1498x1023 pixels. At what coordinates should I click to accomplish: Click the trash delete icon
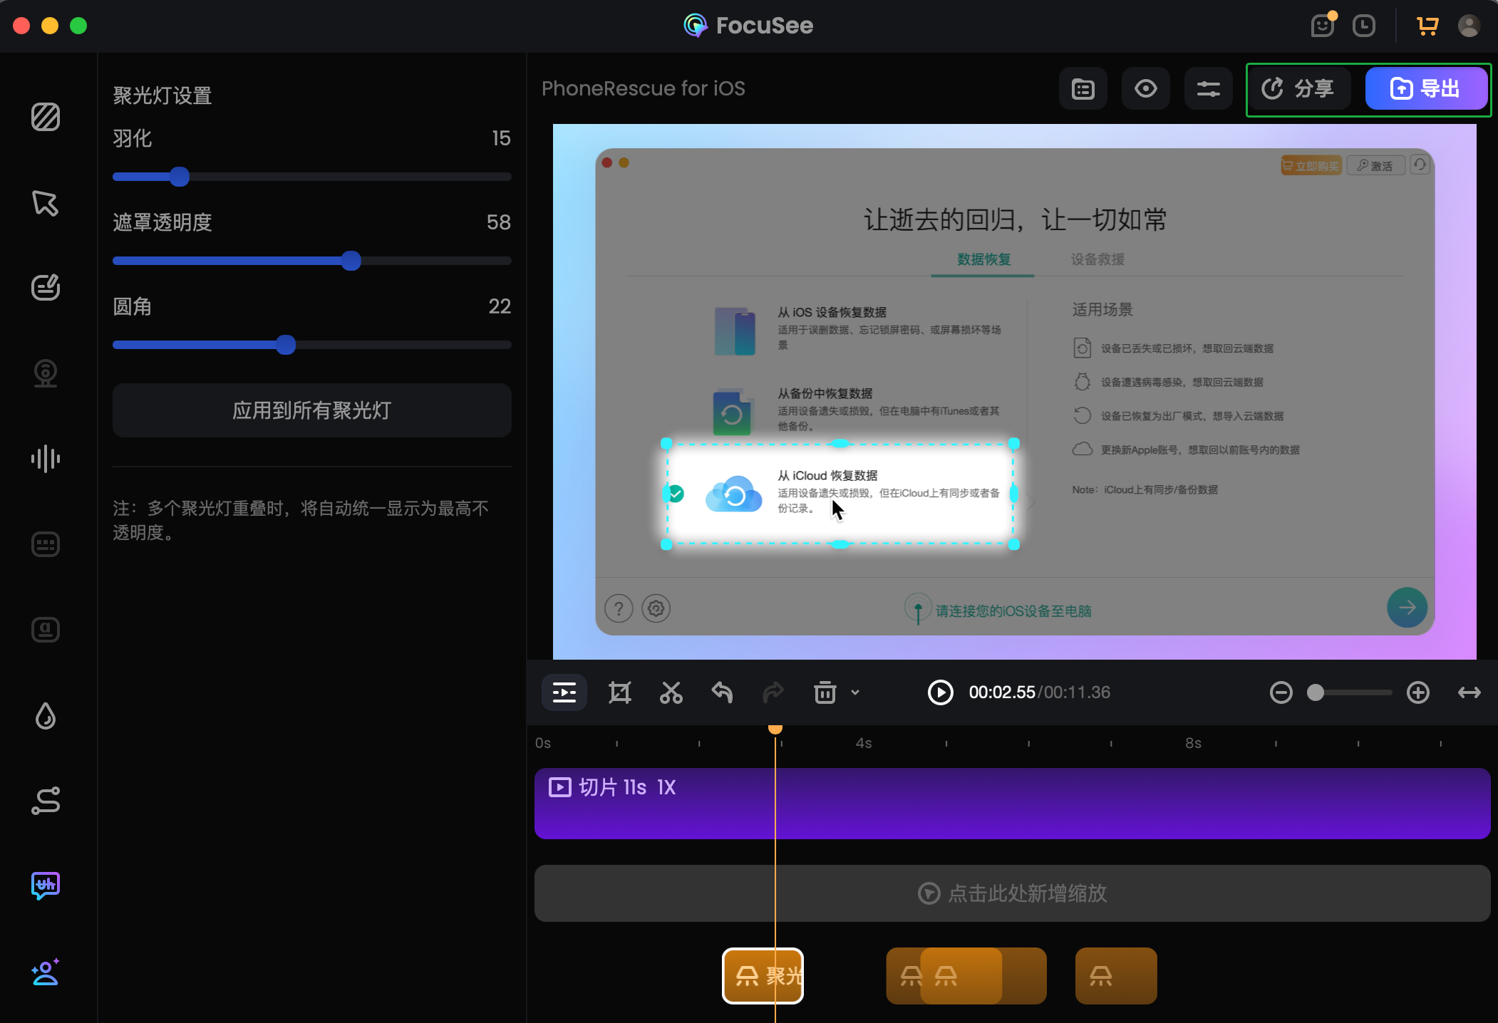point(825,692)
